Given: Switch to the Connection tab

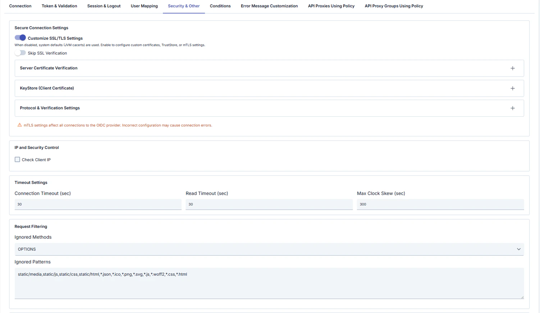Looking at the screenshot, I should tap(20, 6).
